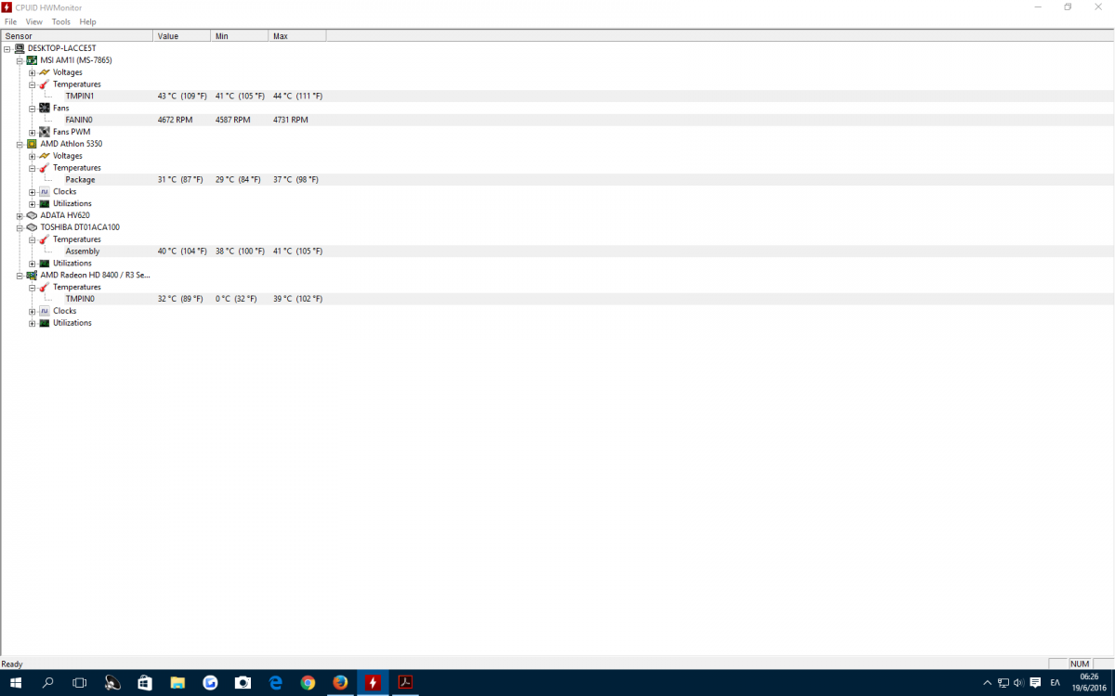1115x696 pixels.
Task: Collapse the TOSHIBA DT01ACA100 node
Action: point(20,227)
